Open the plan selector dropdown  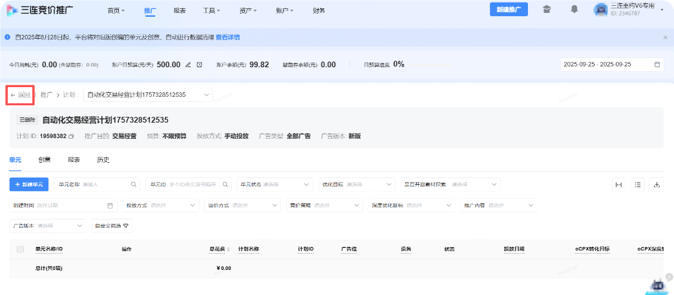[x=148, y=95]
